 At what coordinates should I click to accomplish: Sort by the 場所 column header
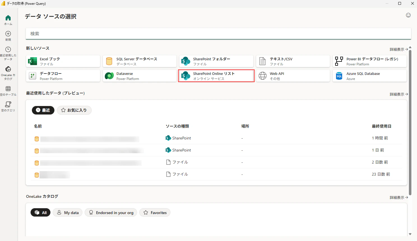[245, 126]
